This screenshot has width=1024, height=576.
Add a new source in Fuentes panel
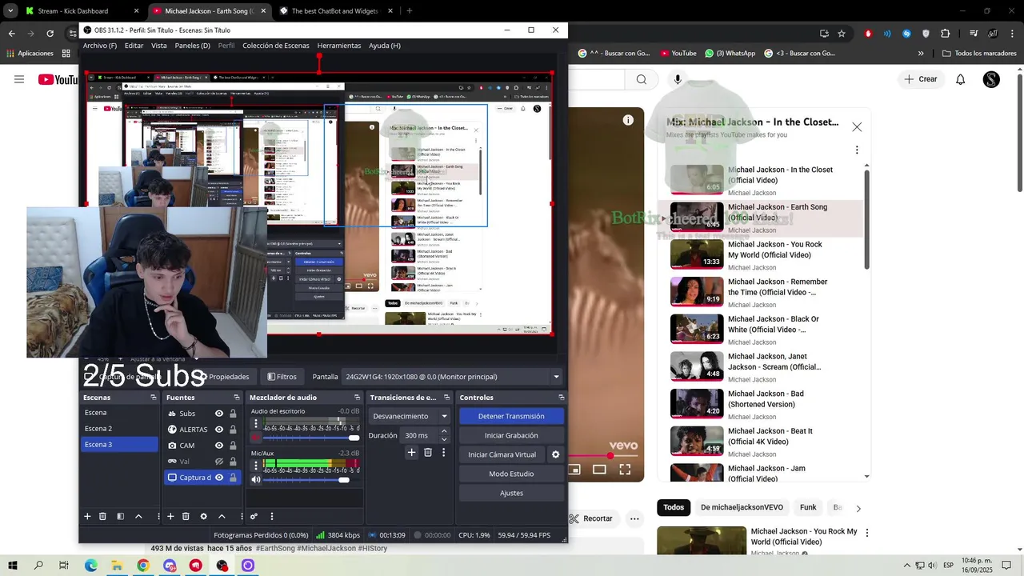(x=170, y=516)
